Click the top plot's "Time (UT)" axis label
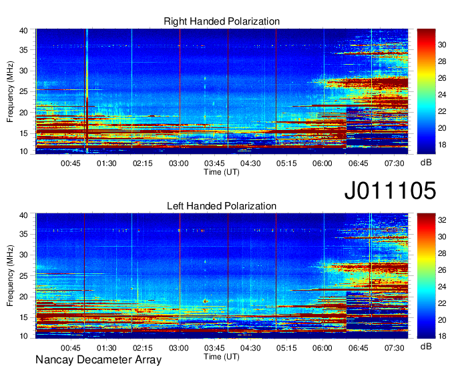Screen dimensions: 454x368 tap(222, 172)
